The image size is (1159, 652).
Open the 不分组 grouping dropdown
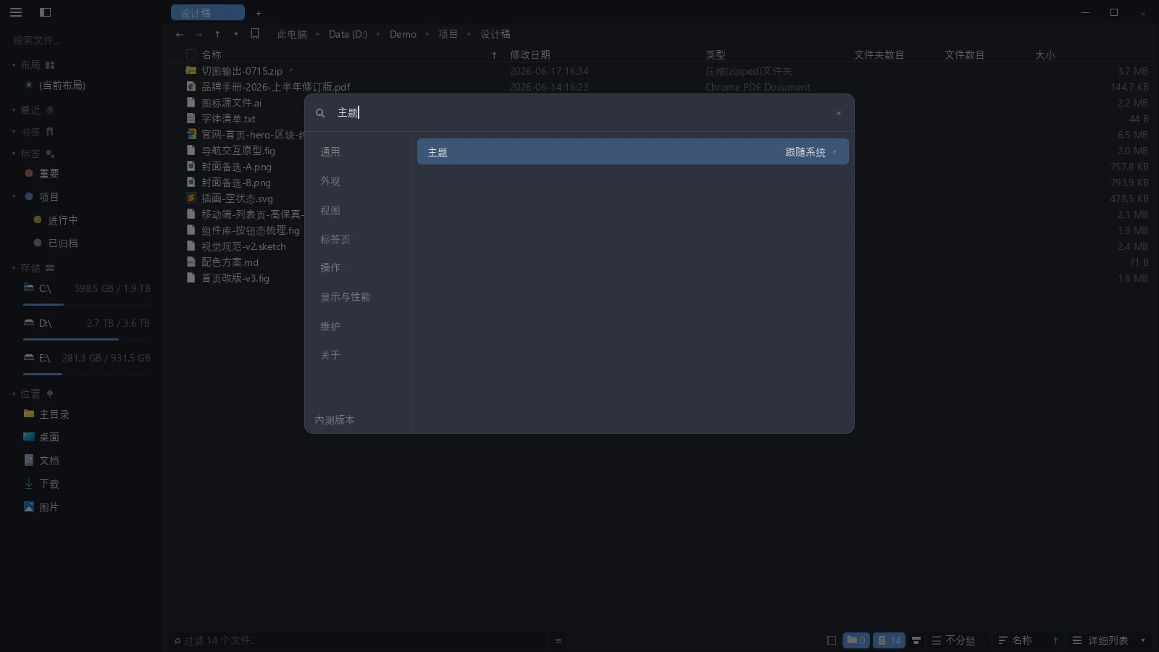[x=953, y=640]
